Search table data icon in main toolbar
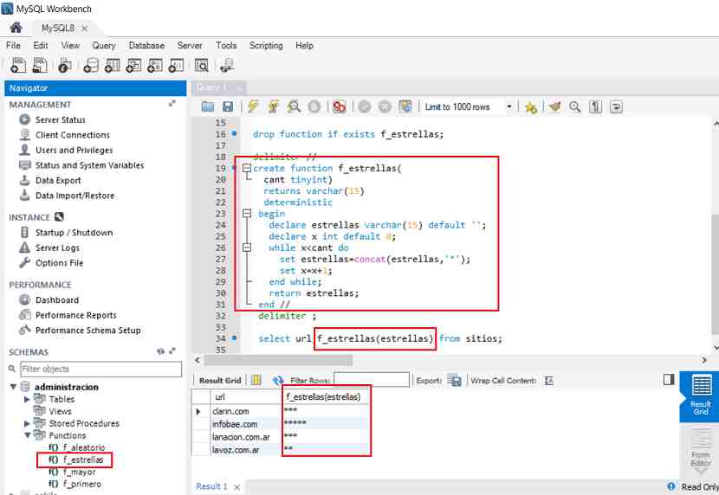The width and height of the screenshot is (719, 495). pyautogui.click(x=201, y=66)
